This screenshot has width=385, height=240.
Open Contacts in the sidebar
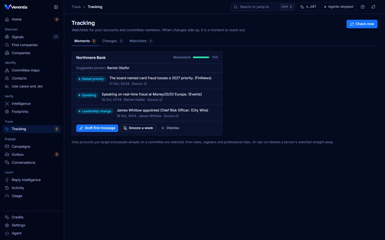point(32,78)
